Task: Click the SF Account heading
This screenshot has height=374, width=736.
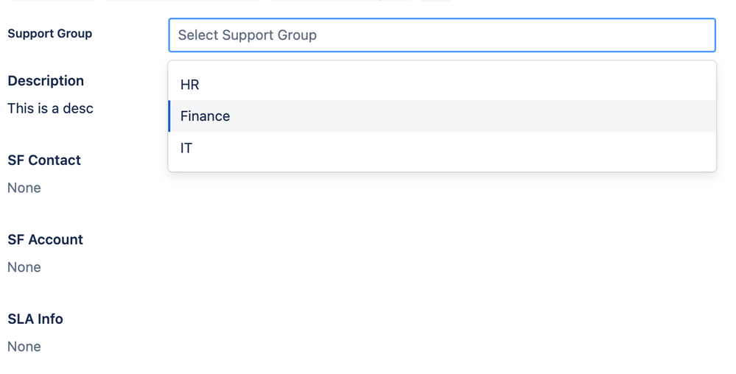Action: click(x=45, y=240)
